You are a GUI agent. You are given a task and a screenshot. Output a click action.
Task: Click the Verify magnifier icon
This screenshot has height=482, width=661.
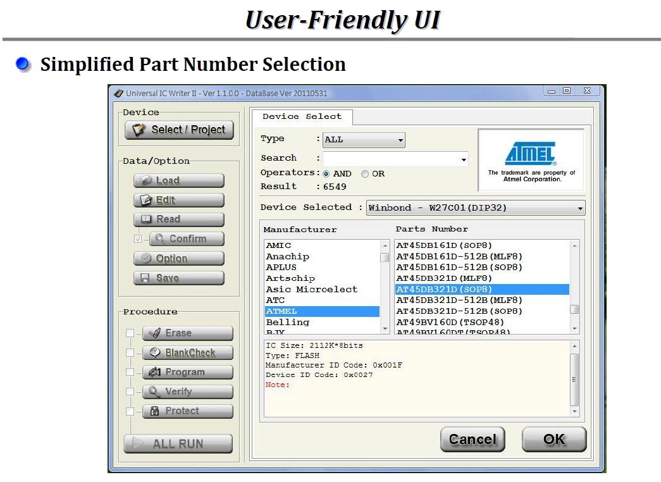[x=154, y=392]
